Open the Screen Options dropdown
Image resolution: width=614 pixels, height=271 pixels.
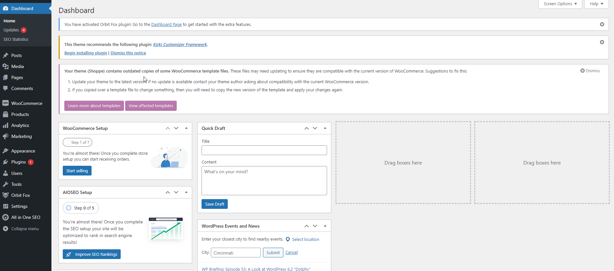(560, 4)
